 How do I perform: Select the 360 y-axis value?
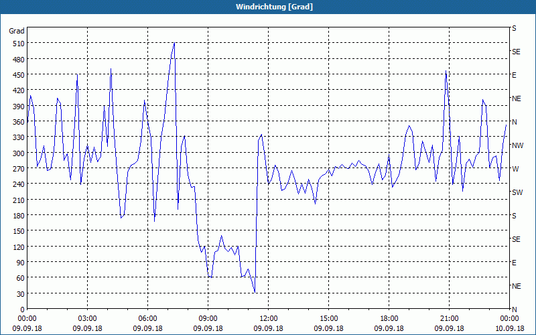[x=19, y=122]
